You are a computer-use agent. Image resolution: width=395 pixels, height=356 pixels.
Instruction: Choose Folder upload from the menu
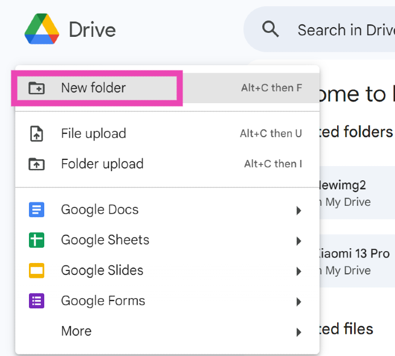point(102,164)
